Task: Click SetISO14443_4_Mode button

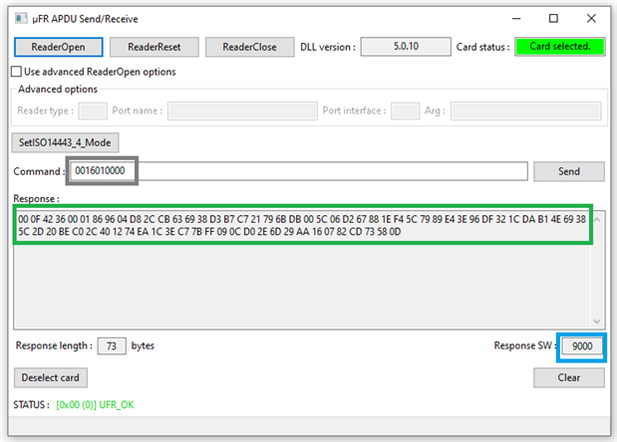Action: [65, 142]
